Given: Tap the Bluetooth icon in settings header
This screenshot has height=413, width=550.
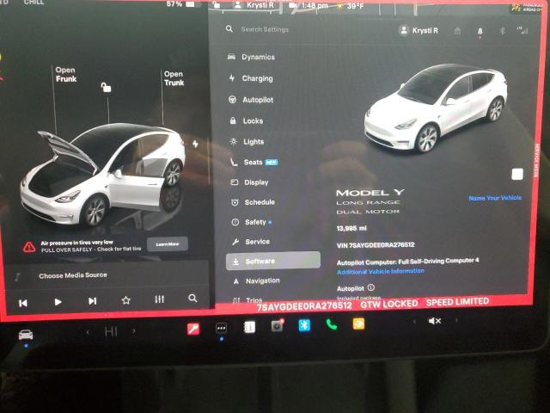Looking at the screenshot, I should point(502,31).
